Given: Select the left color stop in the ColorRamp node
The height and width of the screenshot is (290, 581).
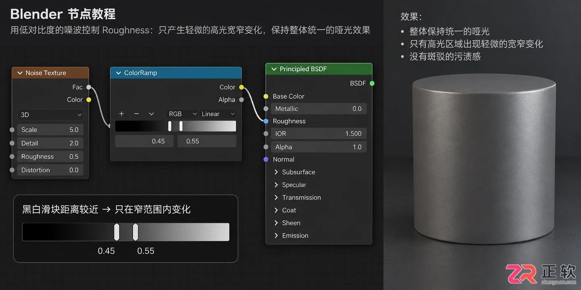Looking at the screenshot, I should click(170, 126).
